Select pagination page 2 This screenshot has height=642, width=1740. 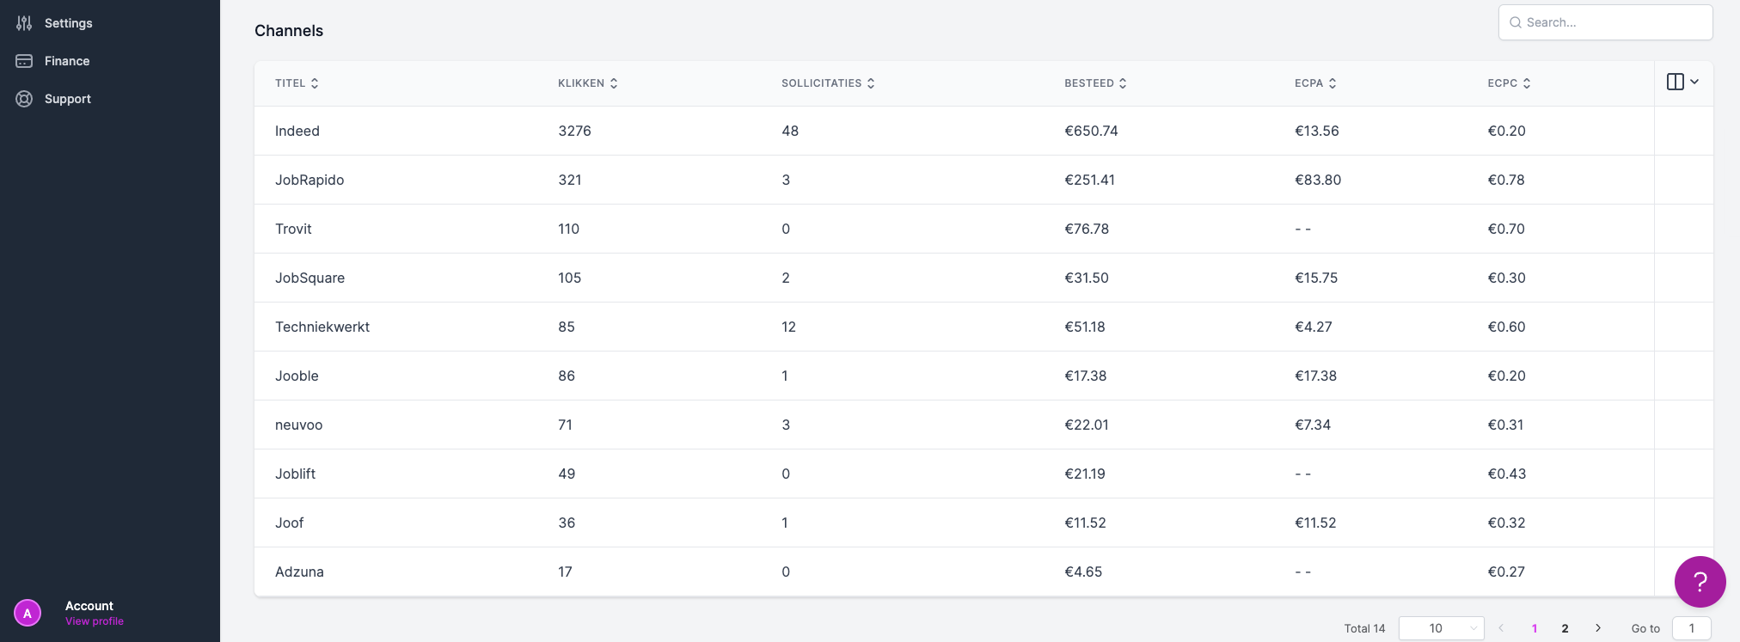click(x=1565, y=628)
